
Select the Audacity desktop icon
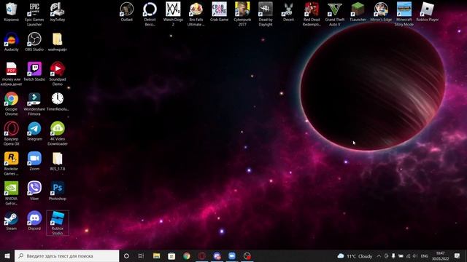coord(12,42)
